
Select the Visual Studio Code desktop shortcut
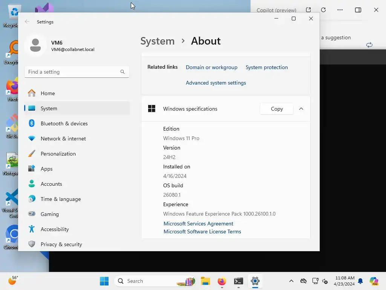[x=10, y=204]
